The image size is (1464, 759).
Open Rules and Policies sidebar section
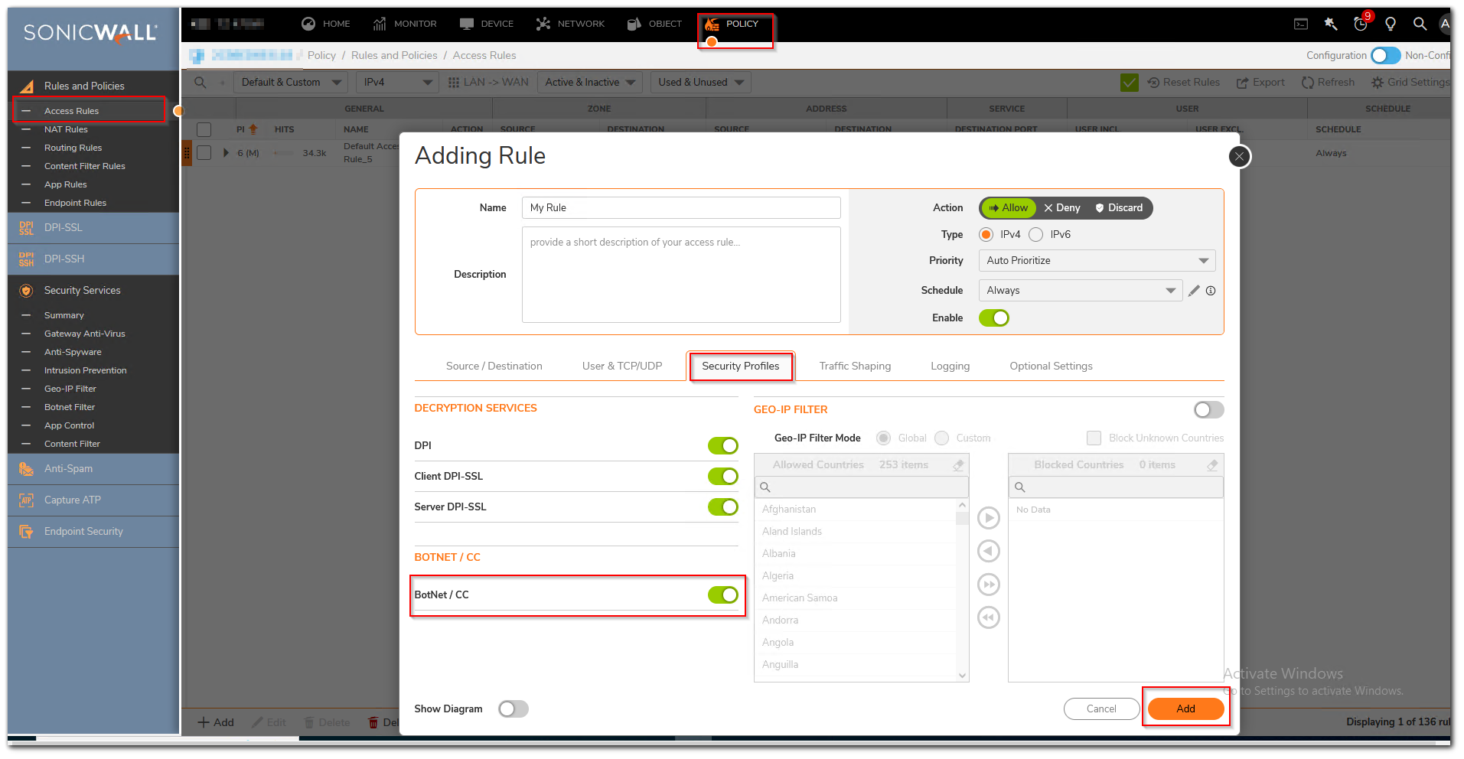93,86
